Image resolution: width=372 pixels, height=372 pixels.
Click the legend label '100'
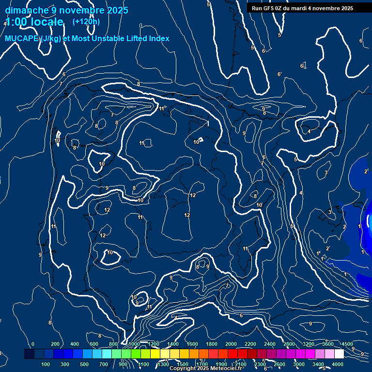tap(46, 364)
